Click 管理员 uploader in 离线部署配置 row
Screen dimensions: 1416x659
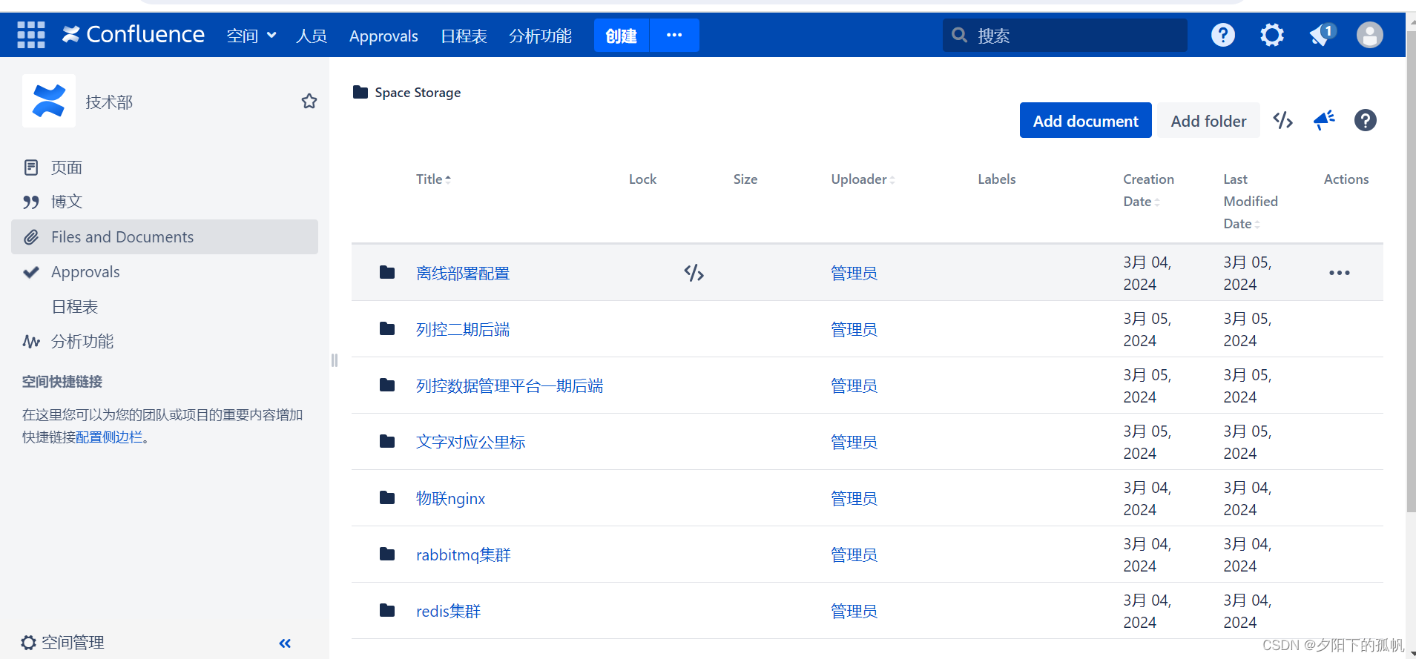click(854, 273)
